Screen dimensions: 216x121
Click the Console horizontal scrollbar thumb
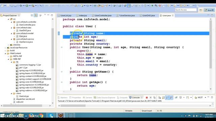click(x=73, y=106)
